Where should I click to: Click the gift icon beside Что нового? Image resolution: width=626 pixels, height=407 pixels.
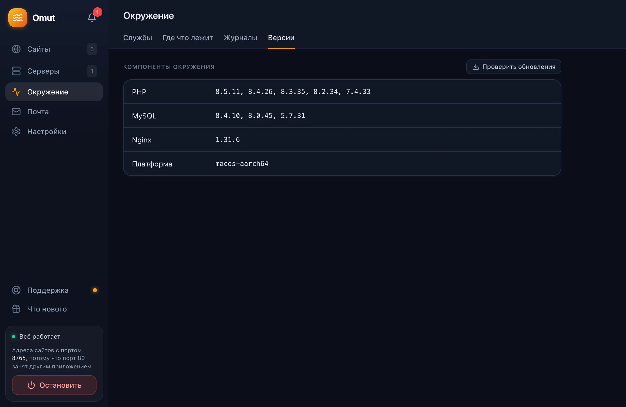16,309
